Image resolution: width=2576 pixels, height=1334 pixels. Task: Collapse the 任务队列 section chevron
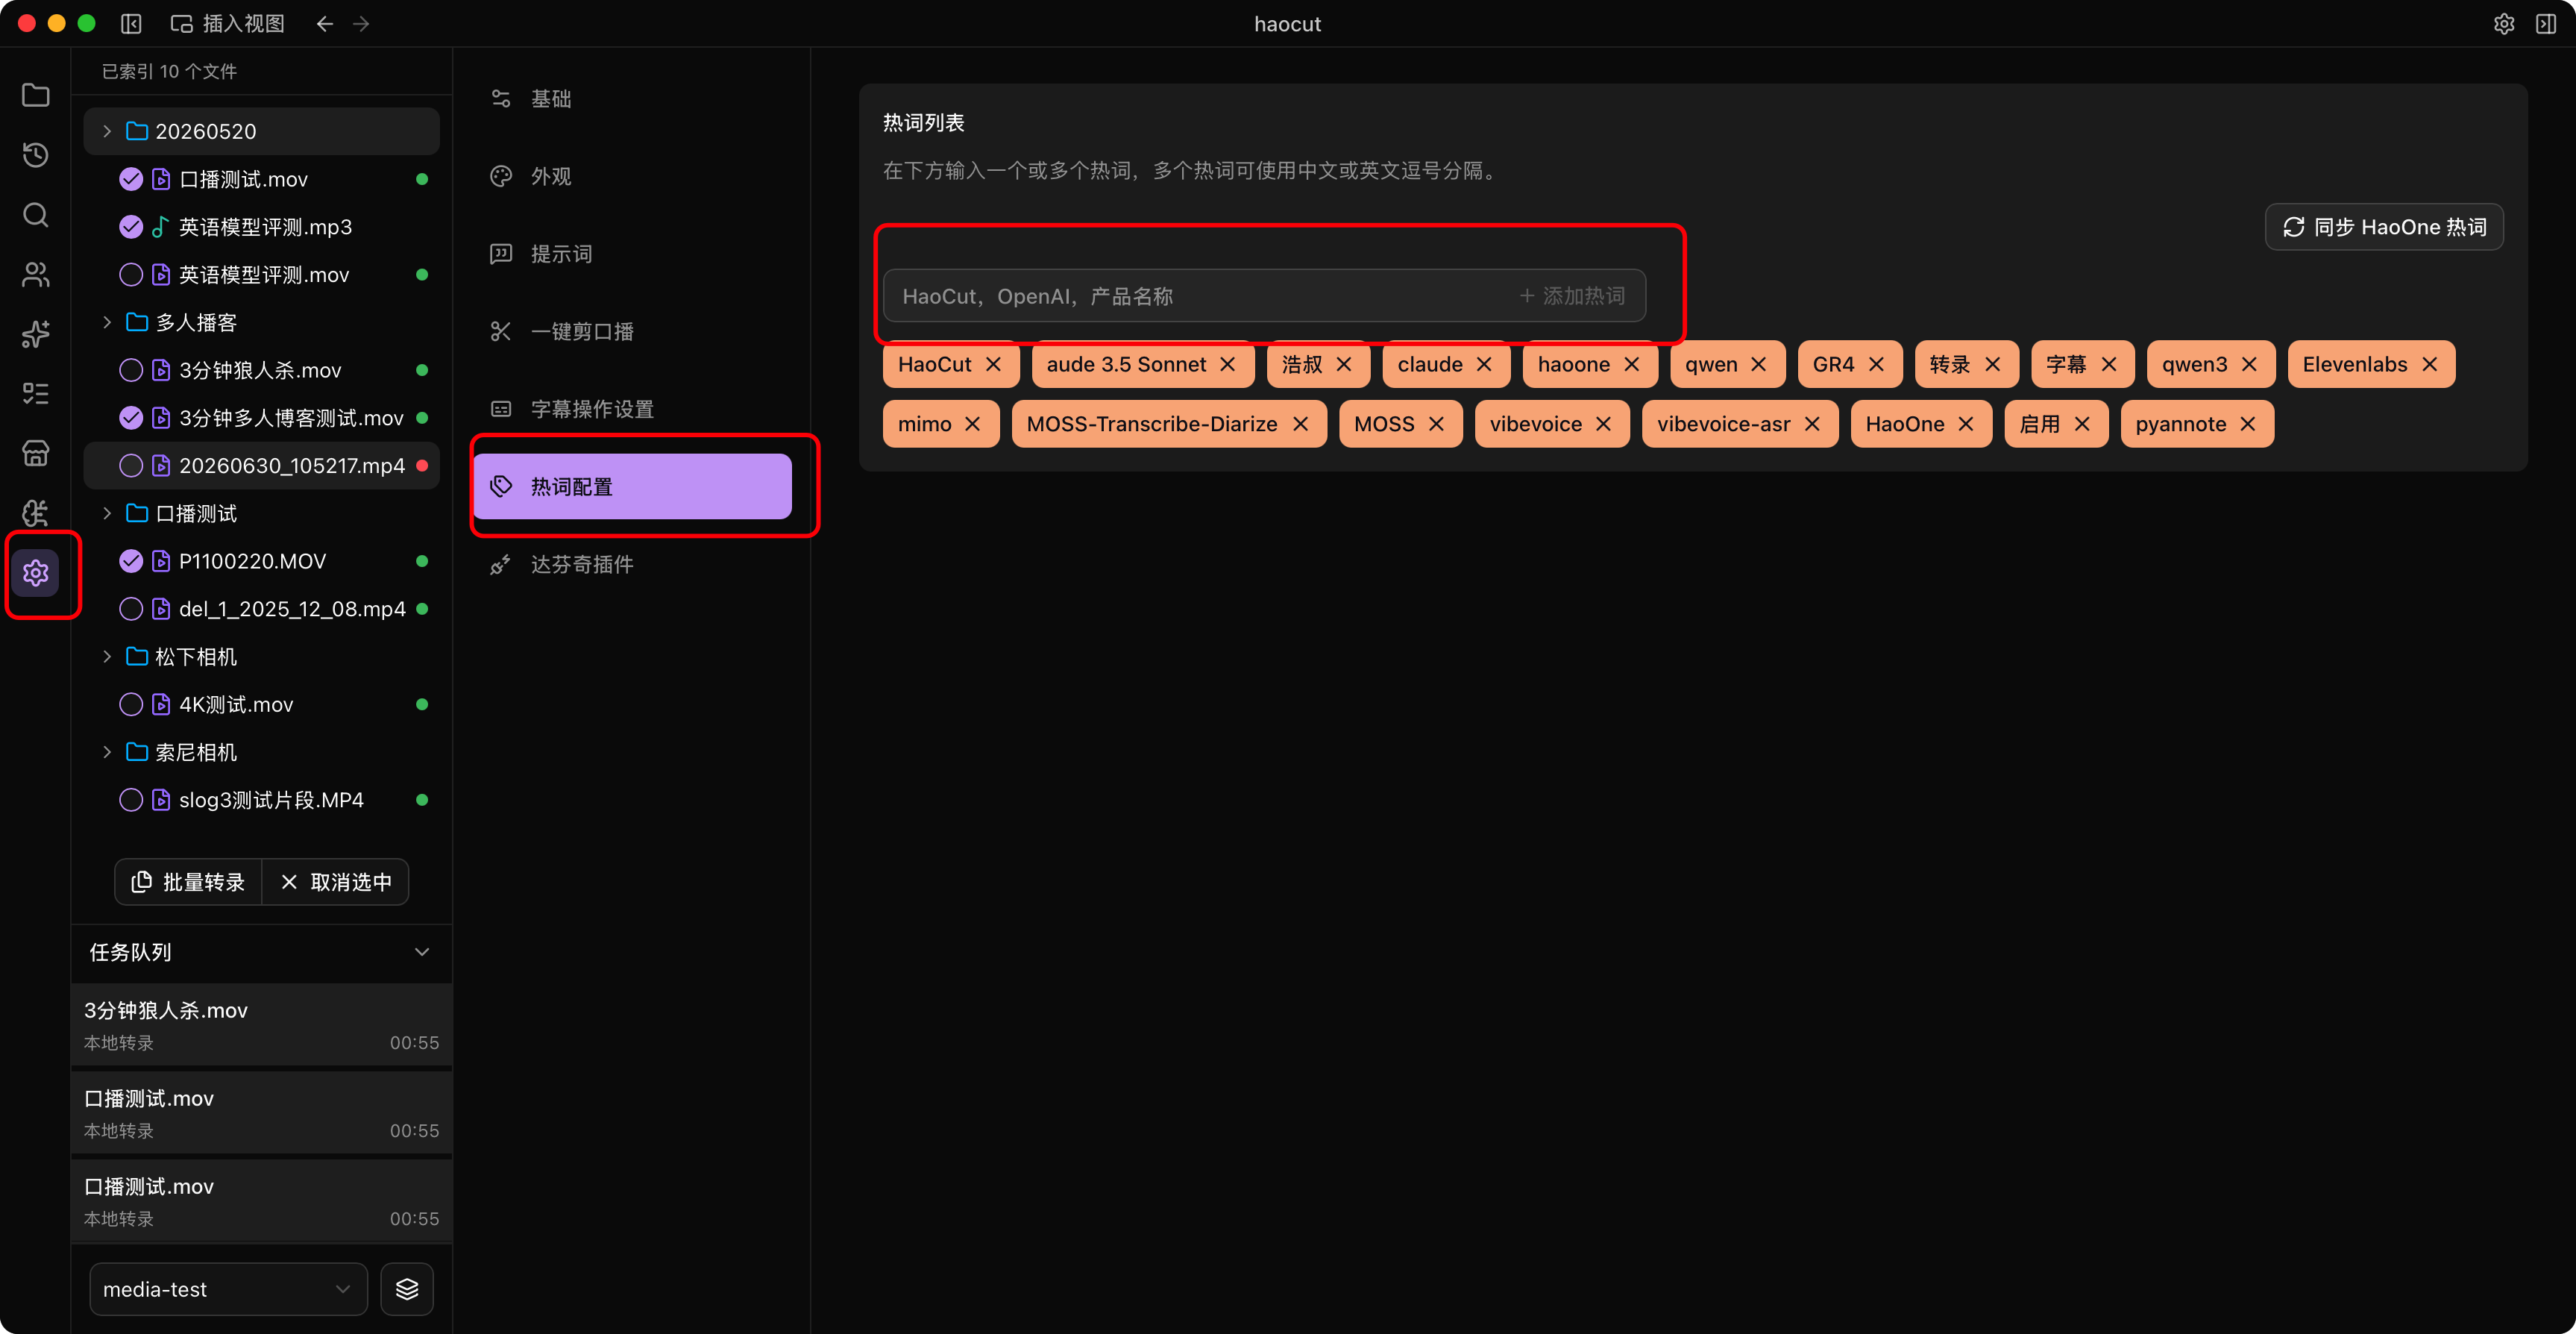[422, 952]
